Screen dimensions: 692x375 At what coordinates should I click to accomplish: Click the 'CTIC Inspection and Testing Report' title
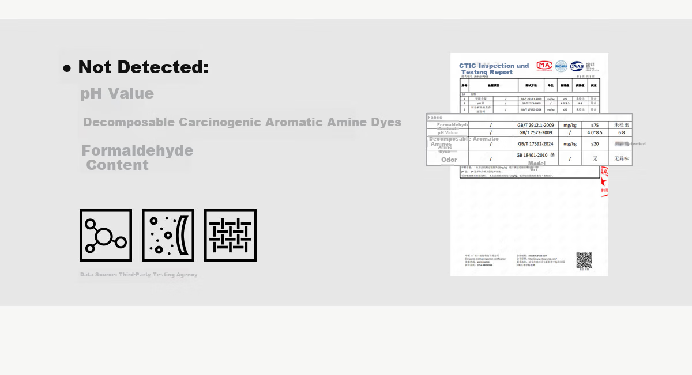click(494, 69)
